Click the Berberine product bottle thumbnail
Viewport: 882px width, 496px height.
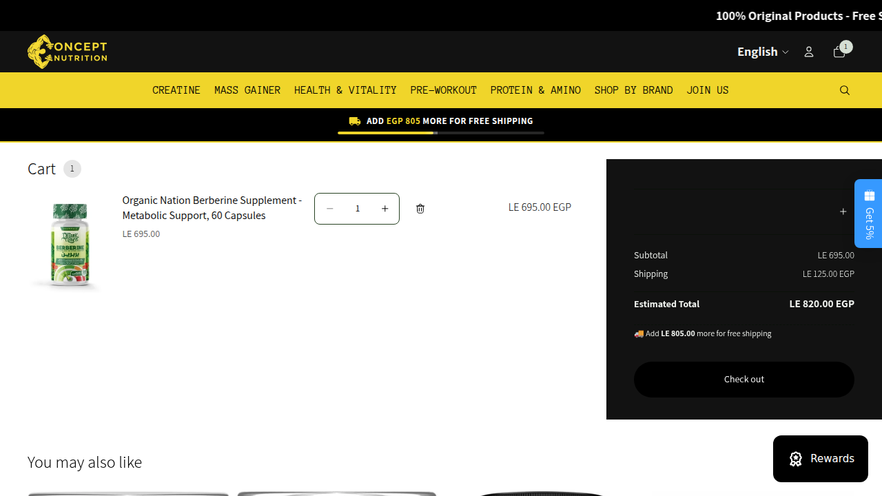69,245
